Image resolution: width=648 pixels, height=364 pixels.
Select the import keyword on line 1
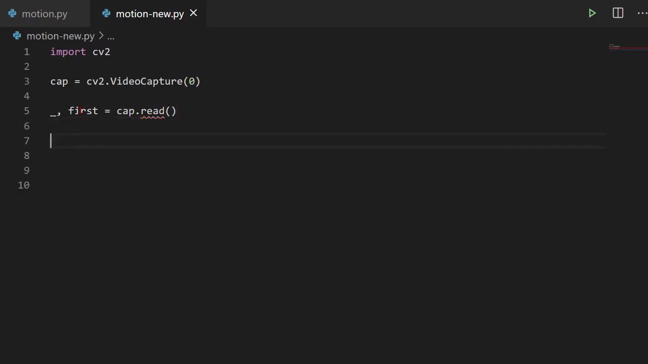coord(68,52)
